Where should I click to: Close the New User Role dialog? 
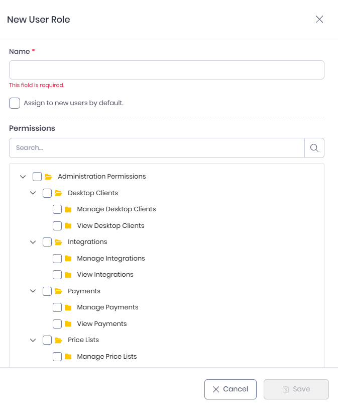319,19
